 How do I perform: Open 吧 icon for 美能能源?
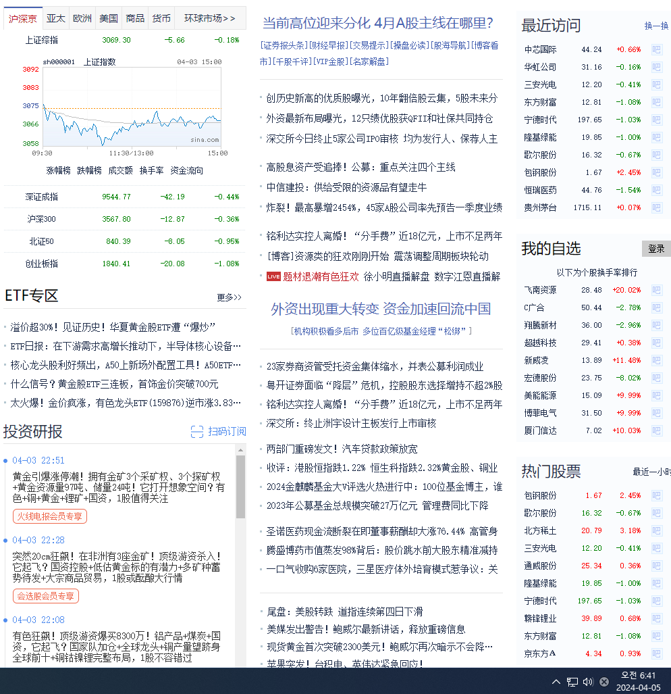point(656,396)
